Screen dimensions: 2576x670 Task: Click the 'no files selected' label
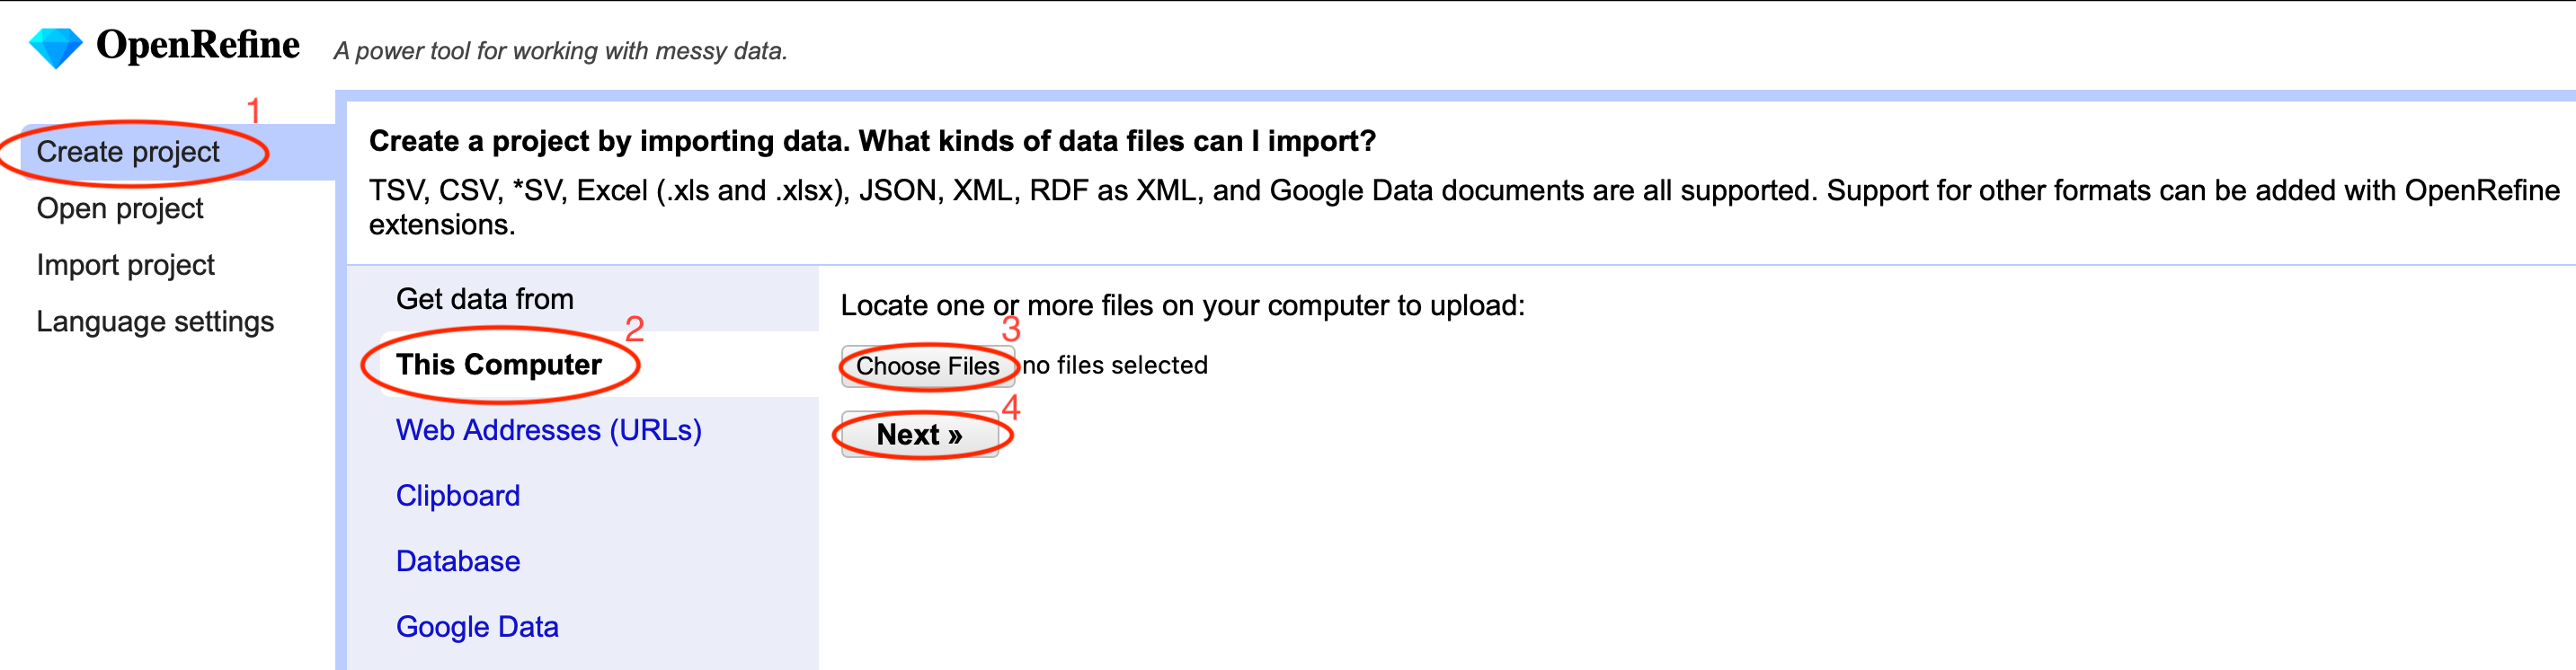coord(1115,366)
